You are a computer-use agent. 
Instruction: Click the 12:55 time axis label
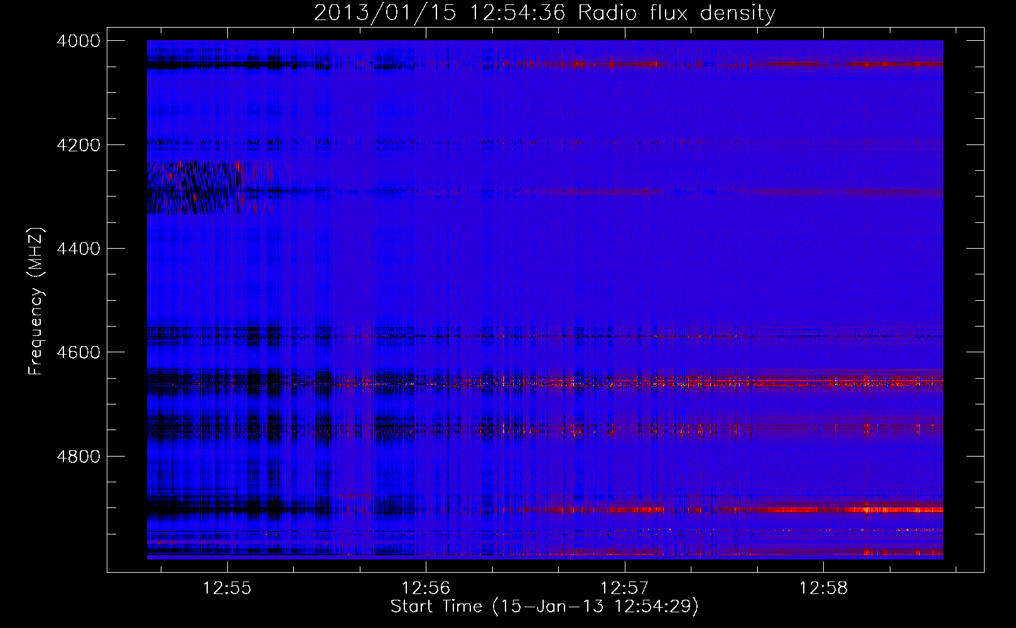click(227, 588)
